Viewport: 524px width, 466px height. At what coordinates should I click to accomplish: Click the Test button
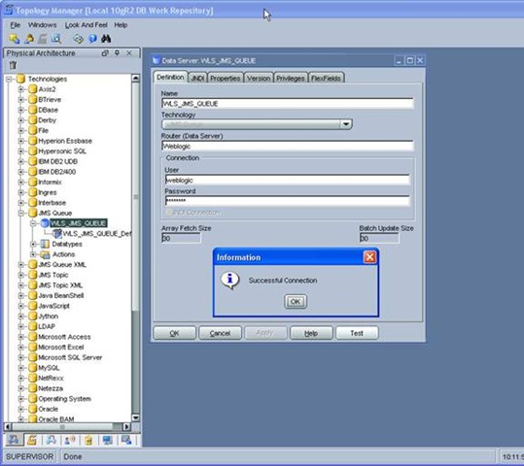(x=357, y=333)
